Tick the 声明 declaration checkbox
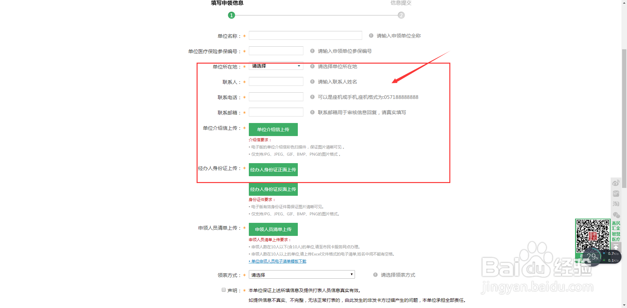Viewport: 627px width, 308px height. point(224,290)
